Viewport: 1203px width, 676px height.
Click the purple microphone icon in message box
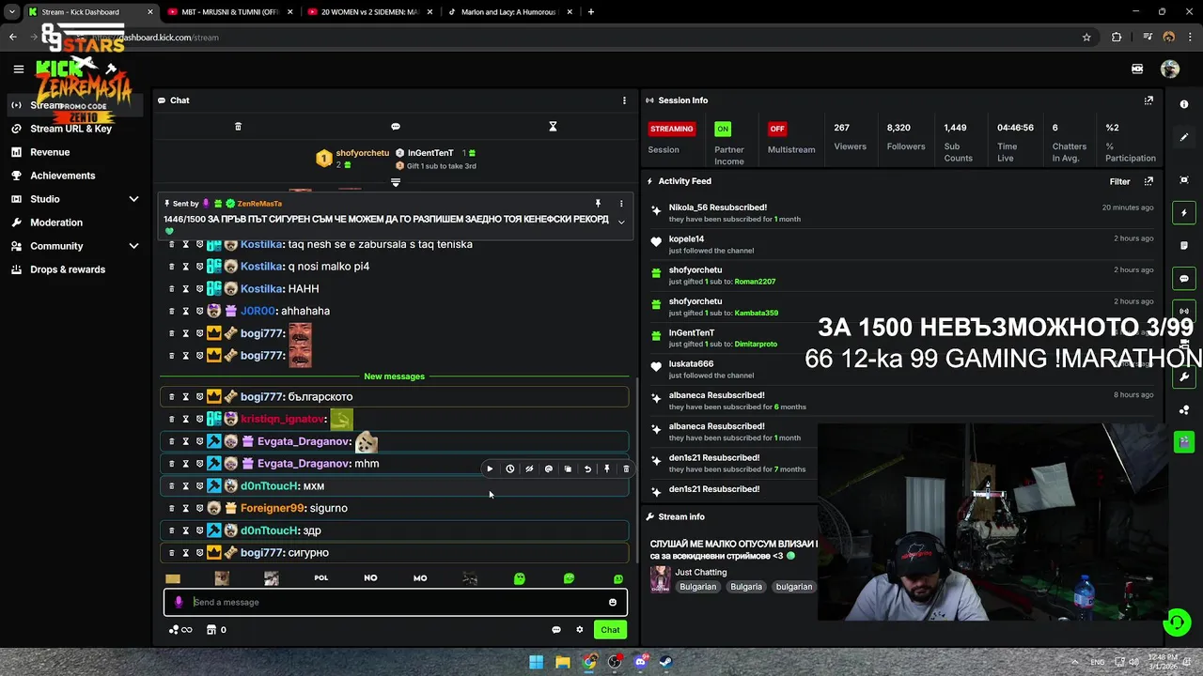click(179, 603)
